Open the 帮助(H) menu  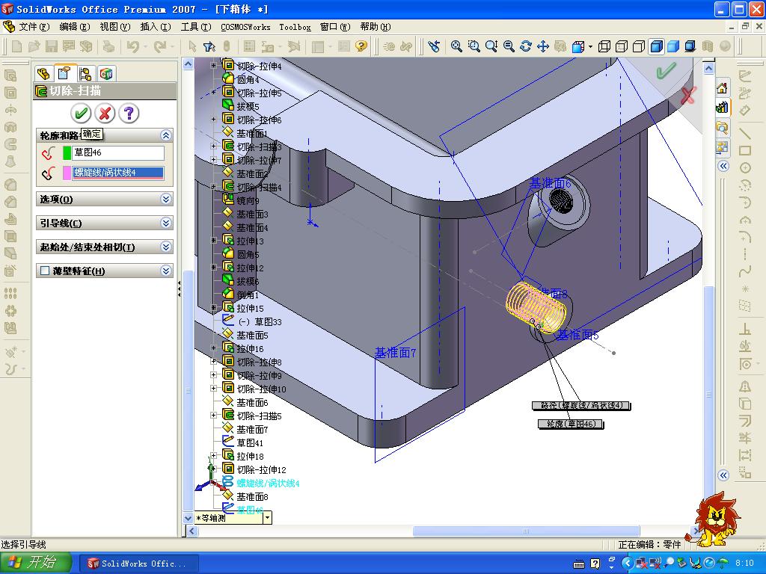[x=376, y=27]
